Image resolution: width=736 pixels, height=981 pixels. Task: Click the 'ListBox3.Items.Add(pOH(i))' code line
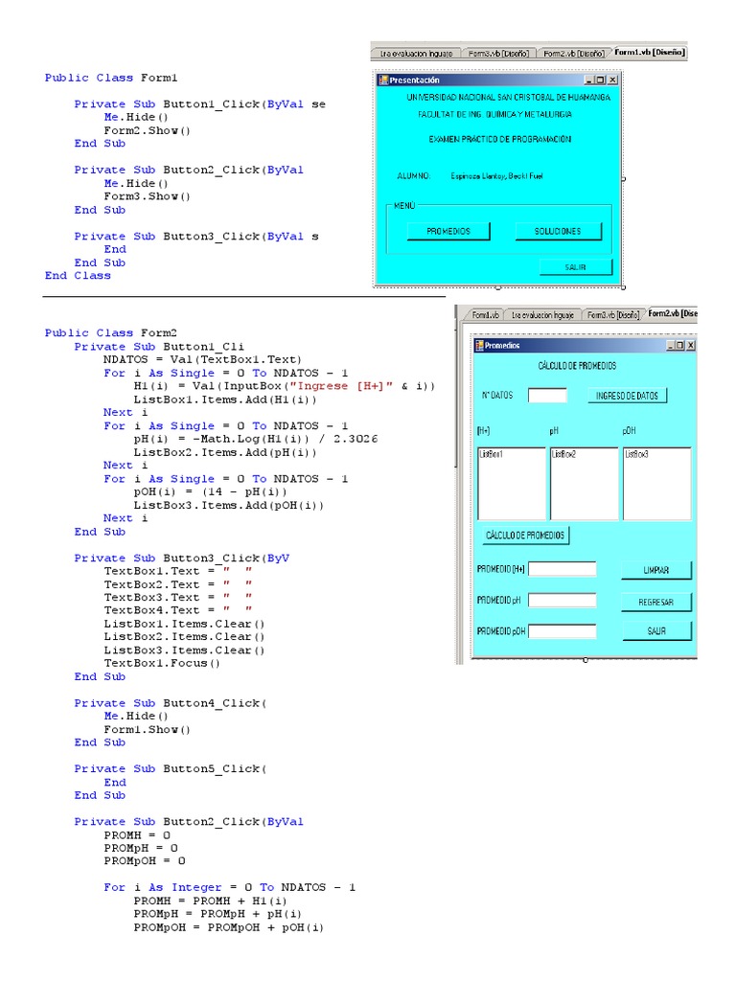(228, 506)
